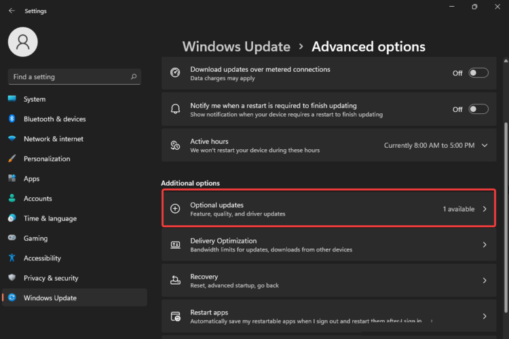The width and height of the screenshot is (509, 339).
Task: Click the Accounts person icon
Action: click(12, 198)
